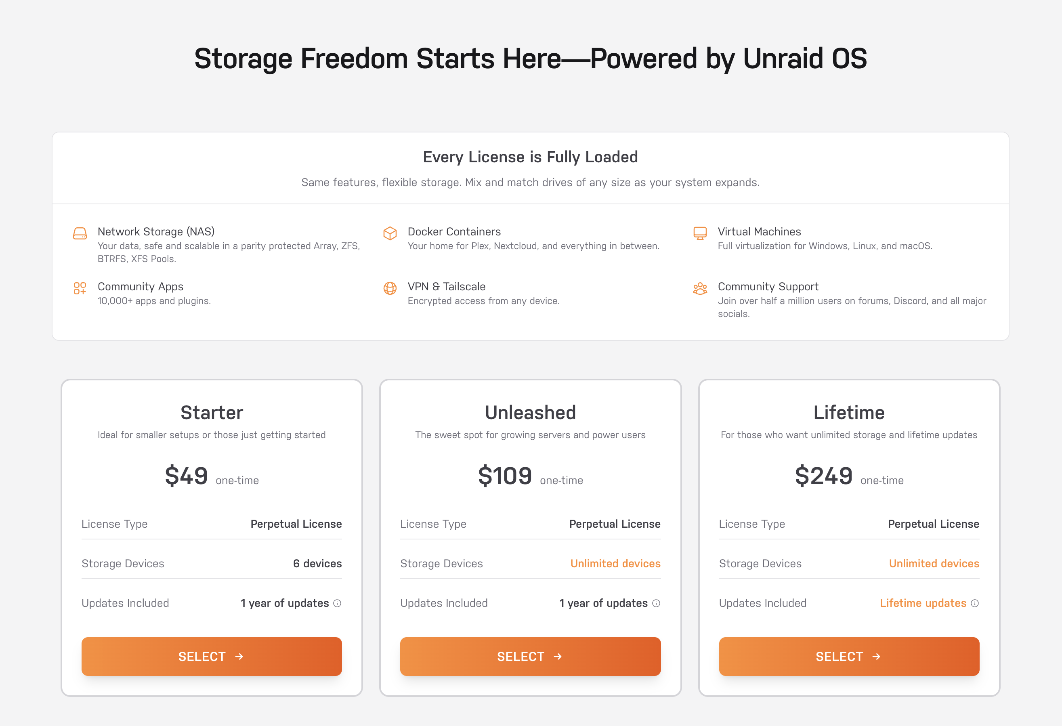
Task: Click the Network Storage (NAS) drive icon
Action: tap(80, 233)
